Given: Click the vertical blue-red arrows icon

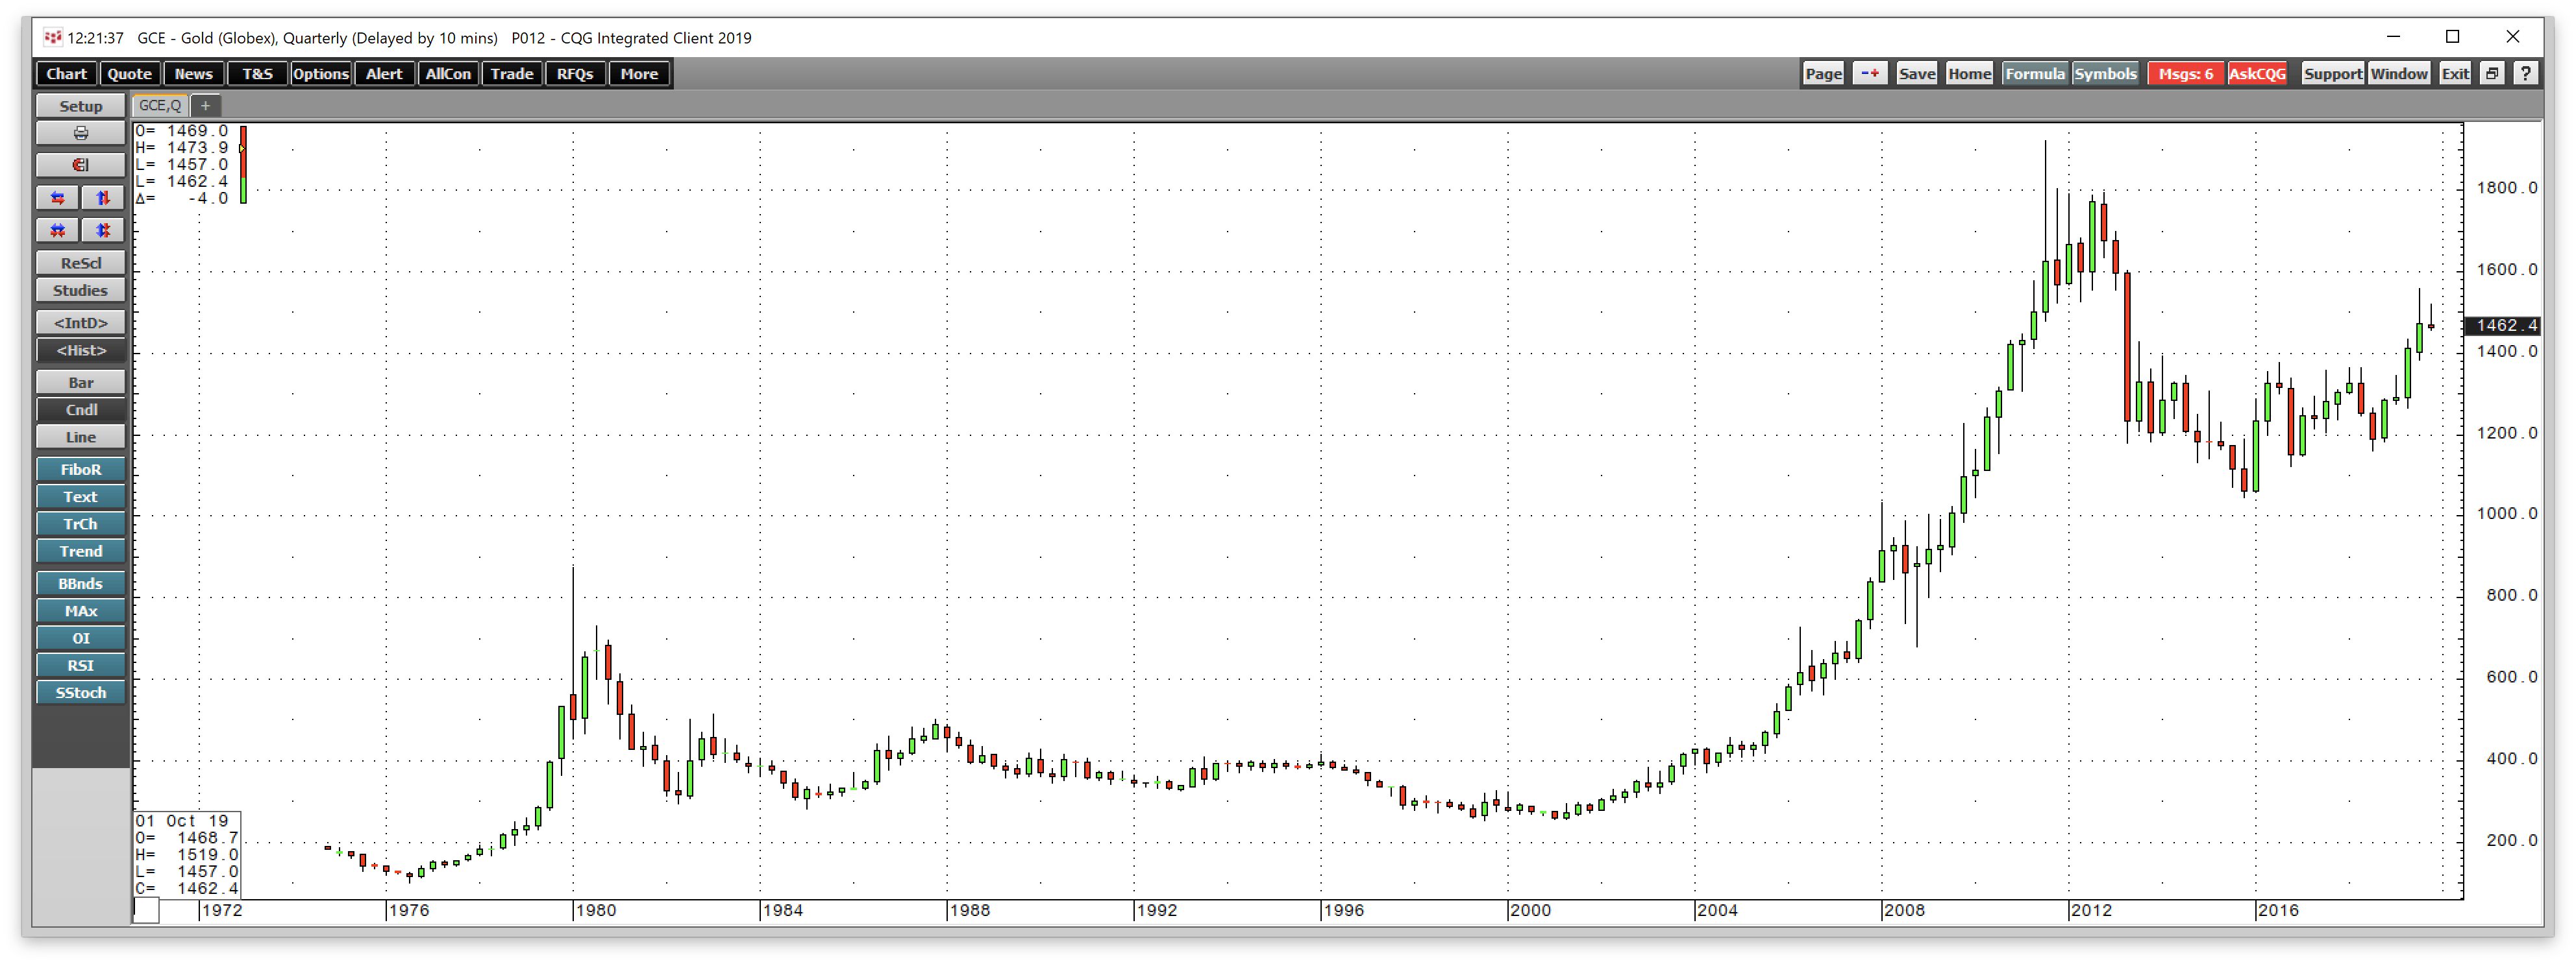Looking at the screenshot, I should click(103, 197).
